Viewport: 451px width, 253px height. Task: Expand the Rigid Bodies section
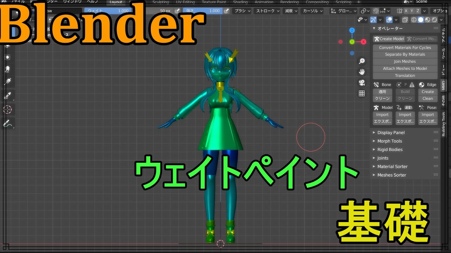pos(405,149)
